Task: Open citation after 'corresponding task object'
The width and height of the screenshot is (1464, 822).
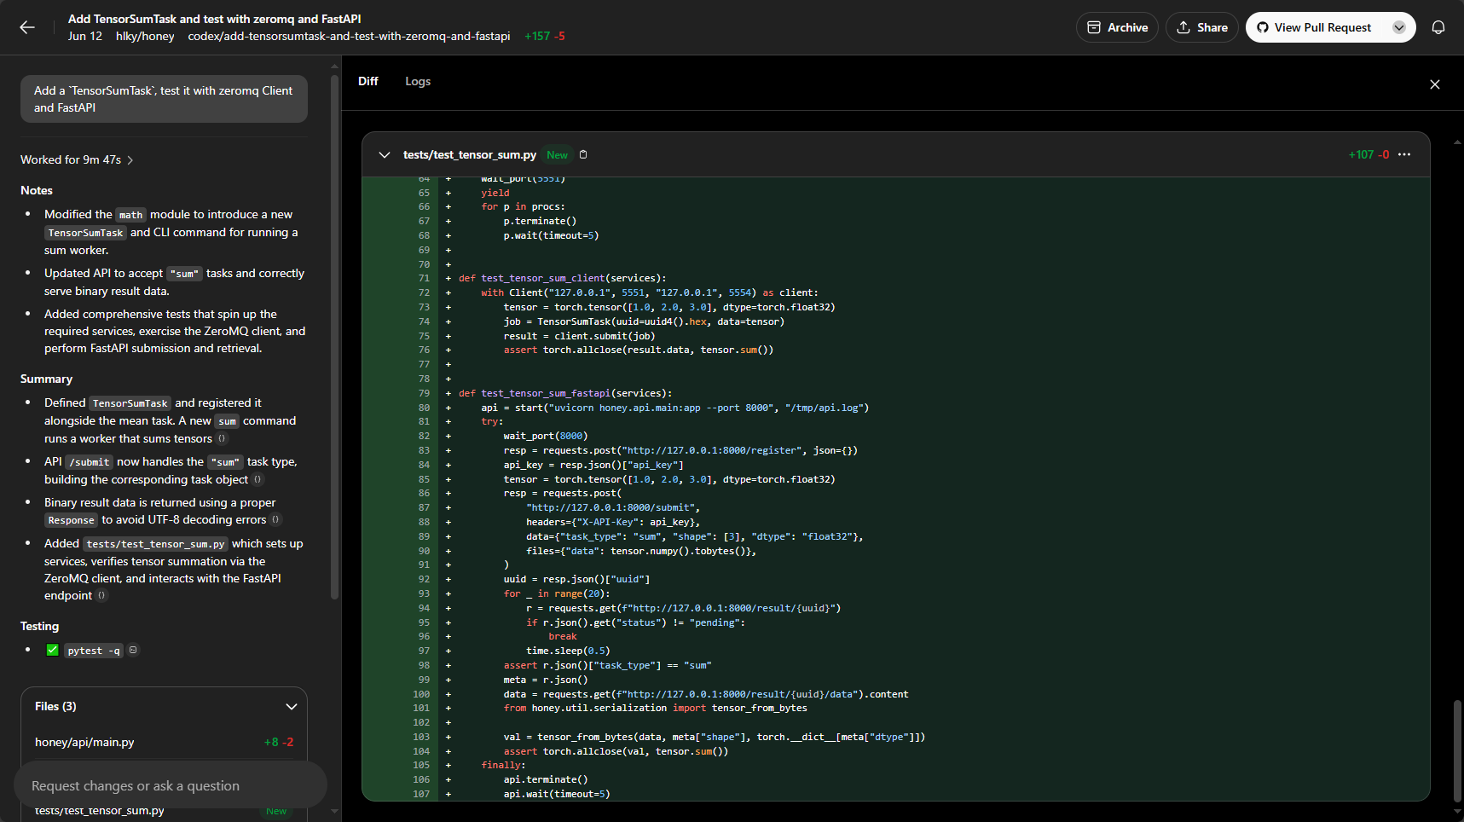Action: pos(258,479)
